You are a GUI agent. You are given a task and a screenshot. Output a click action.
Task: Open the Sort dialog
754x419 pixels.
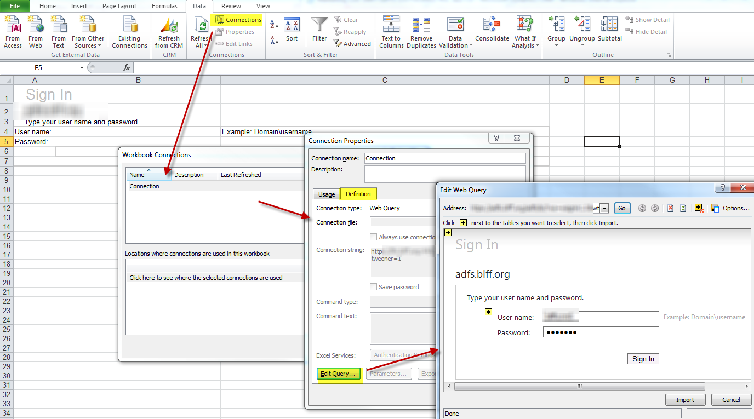pyautogui.click(x=292, y=30)
